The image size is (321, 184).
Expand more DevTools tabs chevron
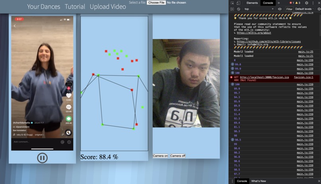(x=279, y=3)
